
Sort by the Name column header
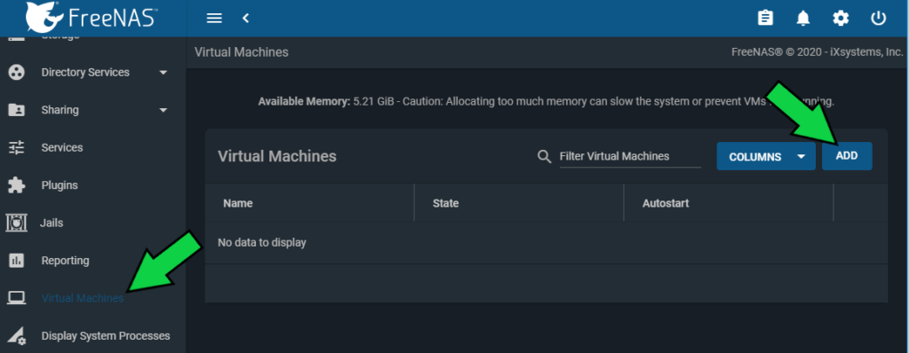click(x=238, y=203)
